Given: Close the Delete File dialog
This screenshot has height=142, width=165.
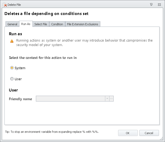Looking at the screenshot, I should 159,4.
